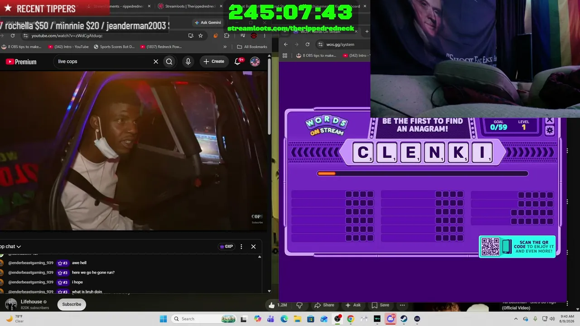The image size is (580, 326).
Task: Open the taskbar weather widget 78°F
Action: point(14,319)
